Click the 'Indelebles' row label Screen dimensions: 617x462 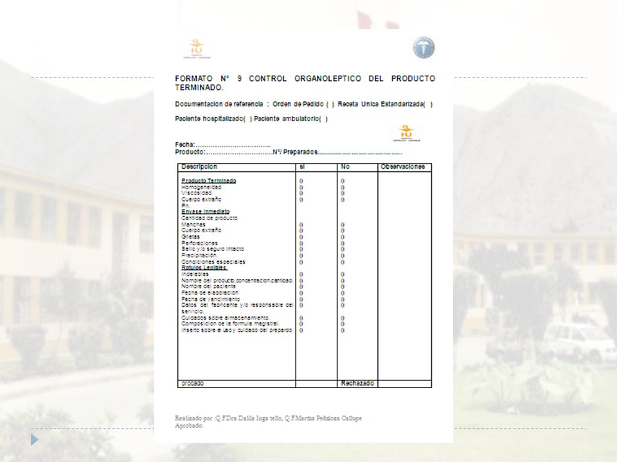[195, 274]
